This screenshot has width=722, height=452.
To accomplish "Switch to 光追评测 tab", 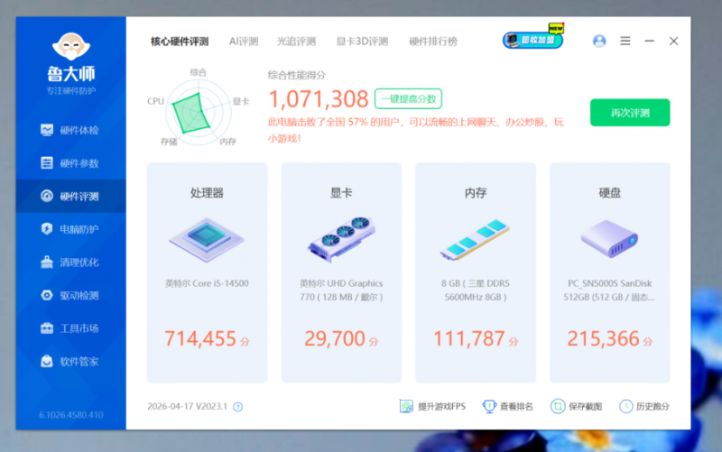I will click(x=296, y=42).
